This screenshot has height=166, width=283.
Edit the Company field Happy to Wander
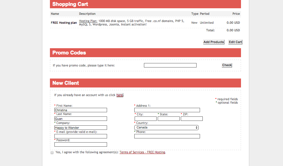81,127
